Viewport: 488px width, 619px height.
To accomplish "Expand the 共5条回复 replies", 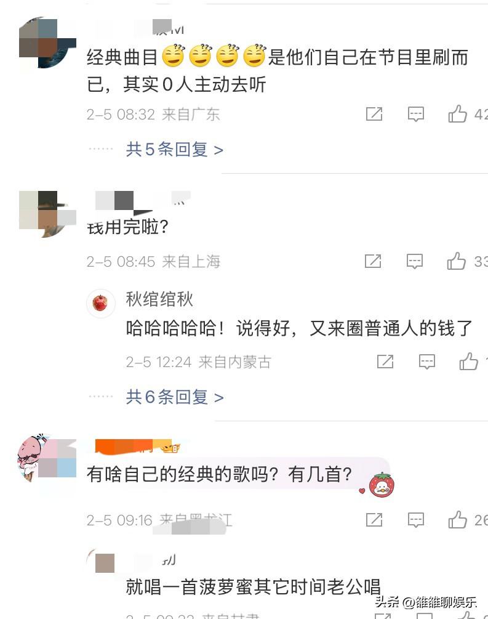I will (175, 150).
